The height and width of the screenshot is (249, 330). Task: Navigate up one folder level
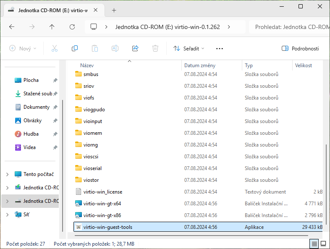tap(52, 27)
